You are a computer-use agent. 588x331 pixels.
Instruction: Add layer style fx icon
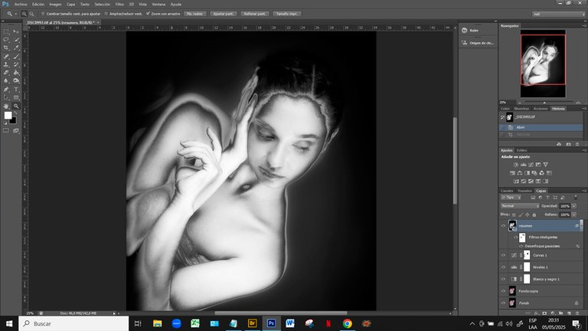pos(536,313)
